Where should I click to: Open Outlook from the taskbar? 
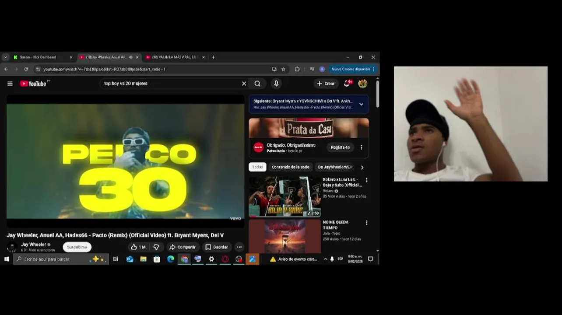130,259
